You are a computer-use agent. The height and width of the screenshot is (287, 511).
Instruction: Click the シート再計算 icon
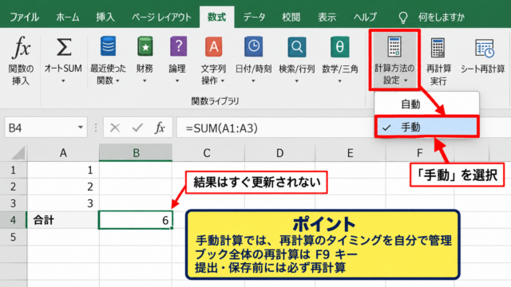(485, 48)
